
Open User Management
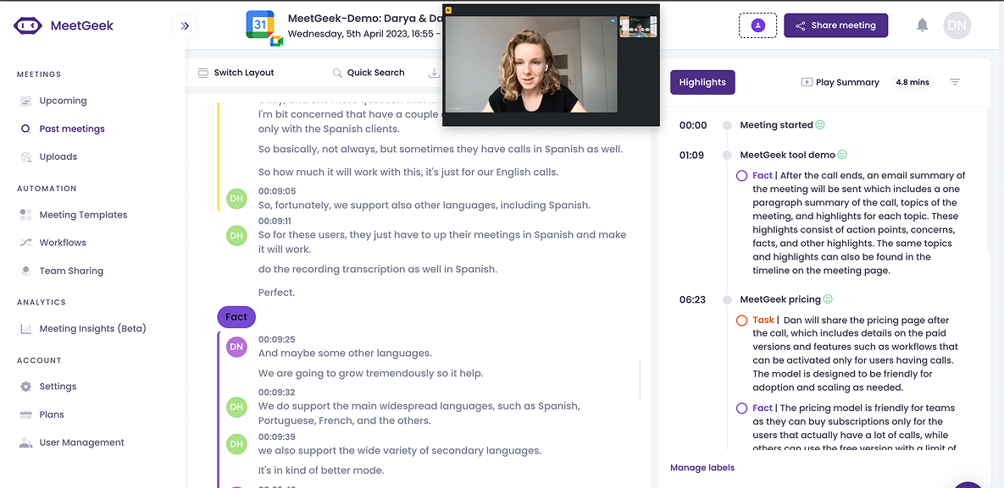81,442
